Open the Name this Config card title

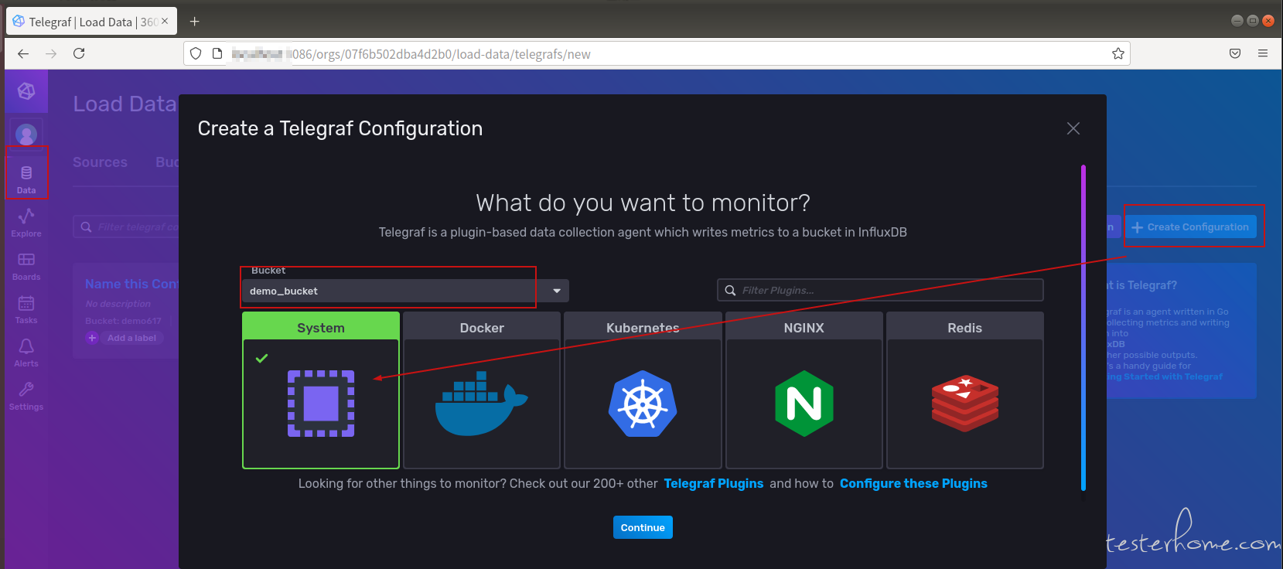coord(131,284)
